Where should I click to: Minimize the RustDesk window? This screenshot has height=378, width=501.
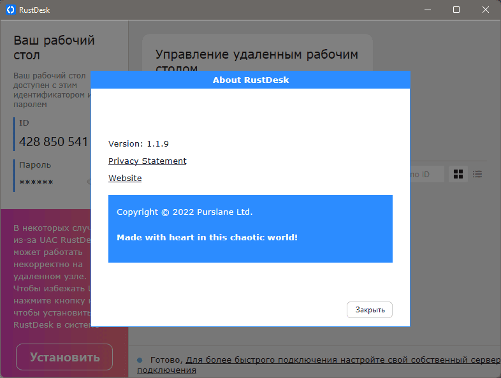pyautogui.click(x=427, y=10)
